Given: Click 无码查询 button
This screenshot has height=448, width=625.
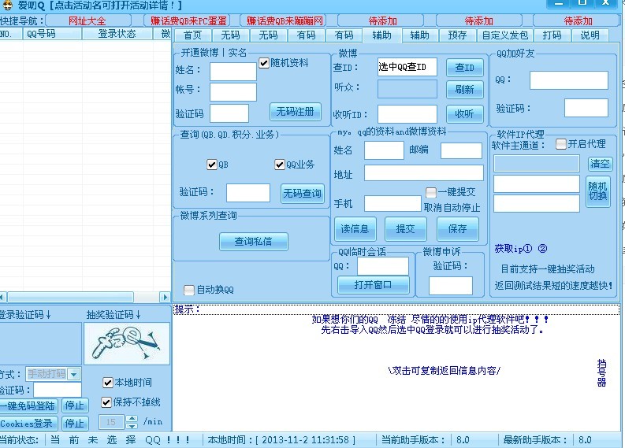Looking at the screenshot, I should pos(302,194).
